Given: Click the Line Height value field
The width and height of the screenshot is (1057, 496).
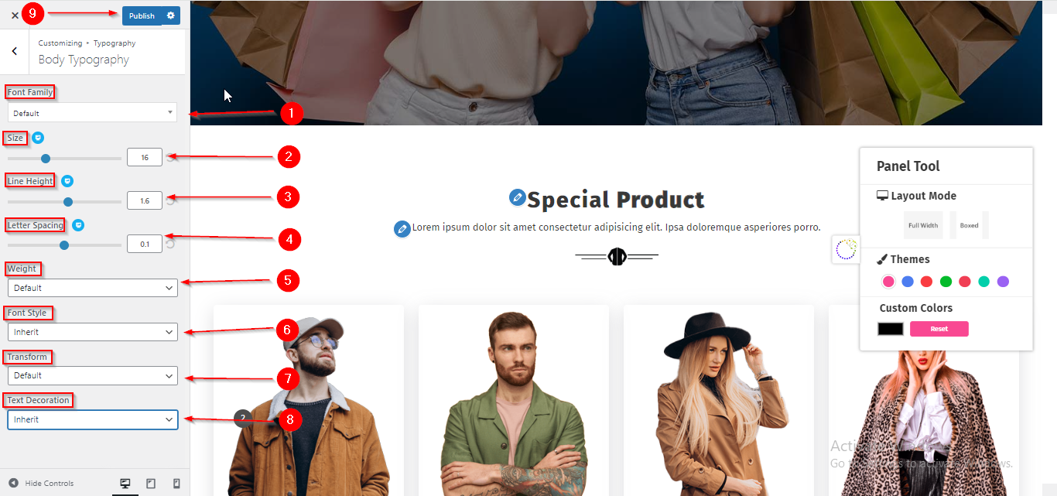Looking at the screenshot, I should point(145,200).
